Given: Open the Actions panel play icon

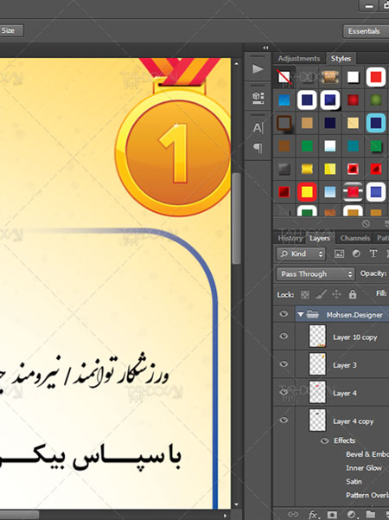Looking at the screenshot, I should tap(258, 69).
